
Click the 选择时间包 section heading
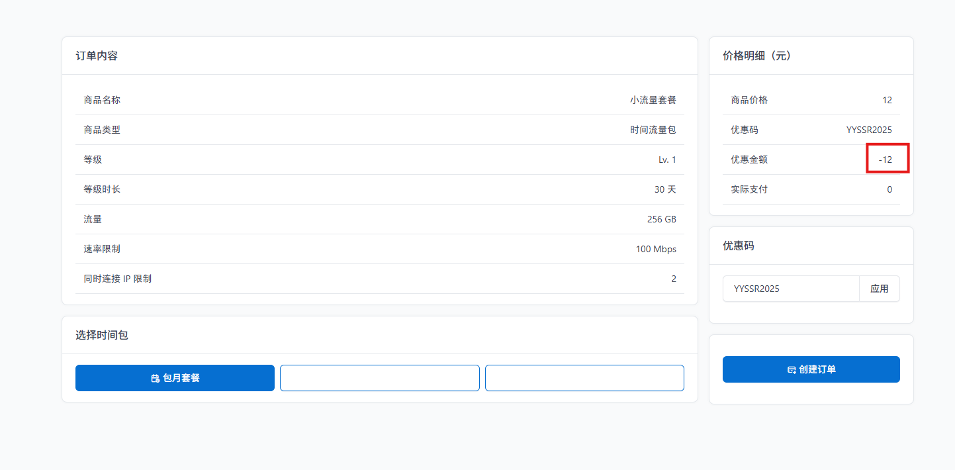[x=102, y=335]
